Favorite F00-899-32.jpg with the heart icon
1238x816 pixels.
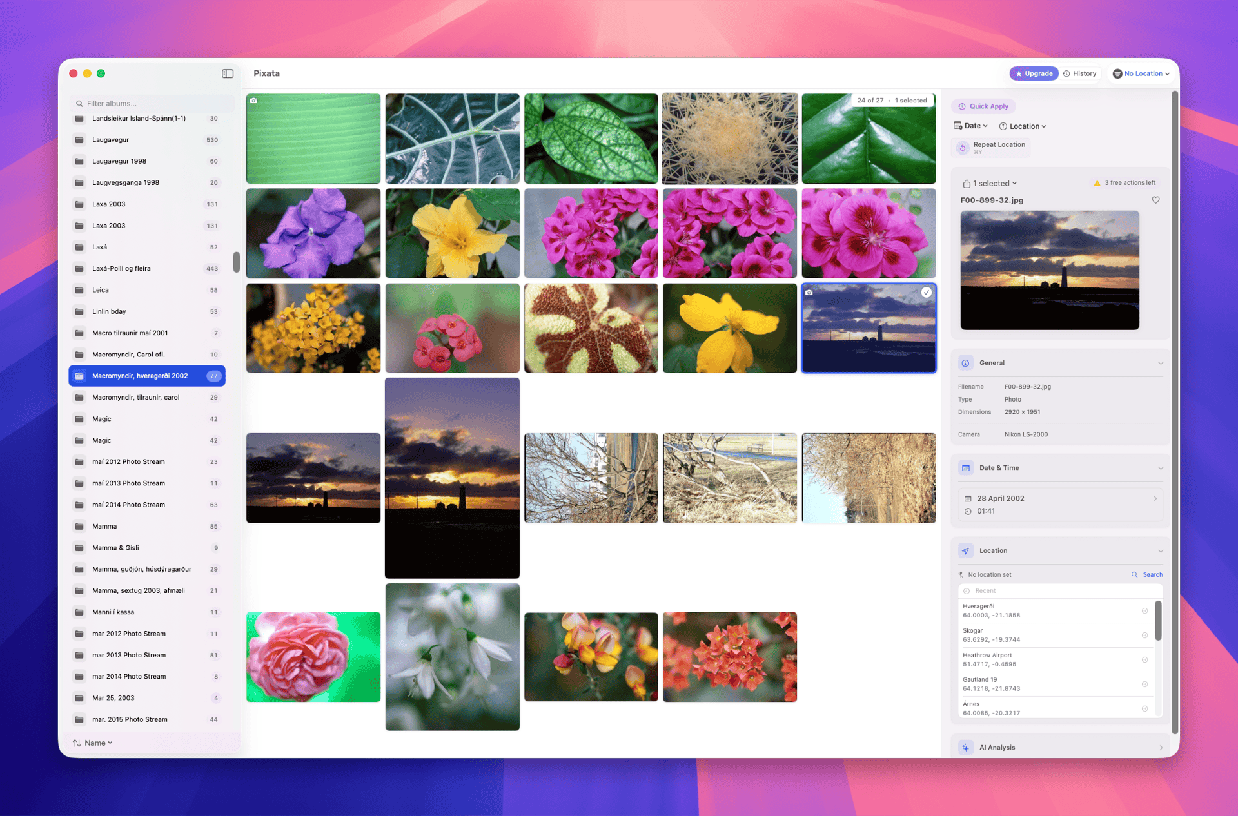click(1155, 200)
